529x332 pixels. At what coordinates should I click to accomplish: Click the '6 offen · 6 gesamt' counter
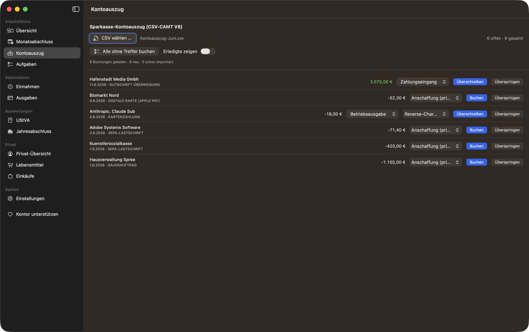click(505, 38)
